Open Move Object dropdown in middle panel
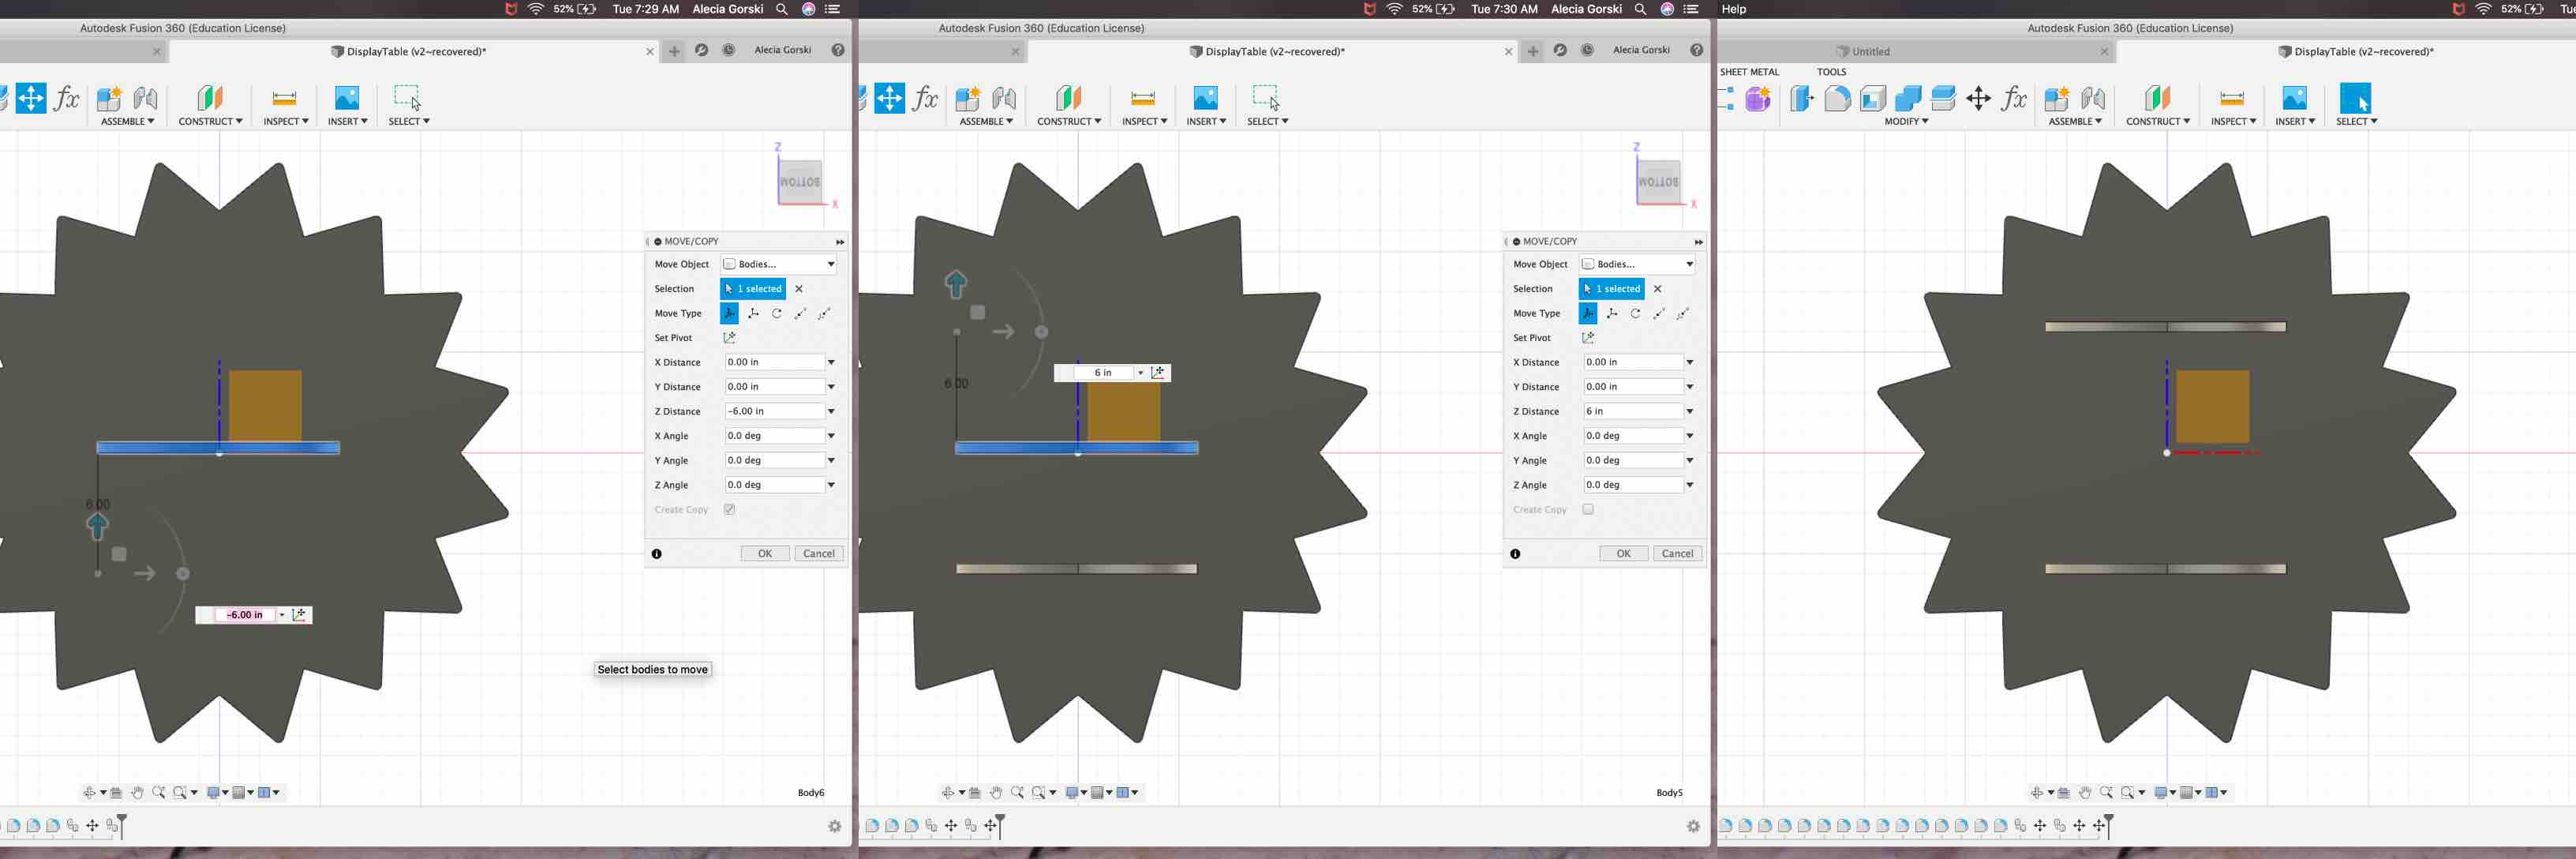Screen dimensions: 2576x859 tap(1637, 264)
